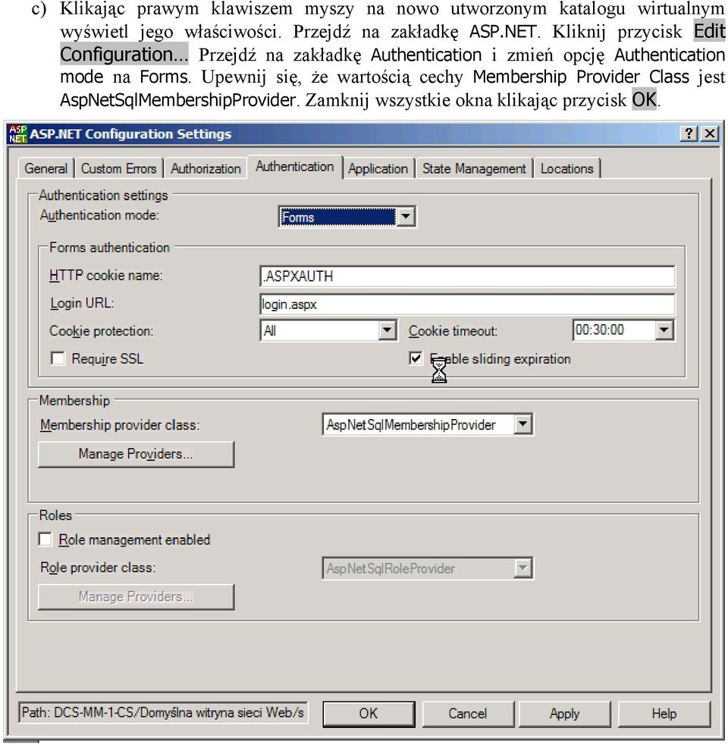Image resolution: width=728 pixels, height=744 pixels.
Task: Open Help from the bottom button
Action: tap(664, 714)
